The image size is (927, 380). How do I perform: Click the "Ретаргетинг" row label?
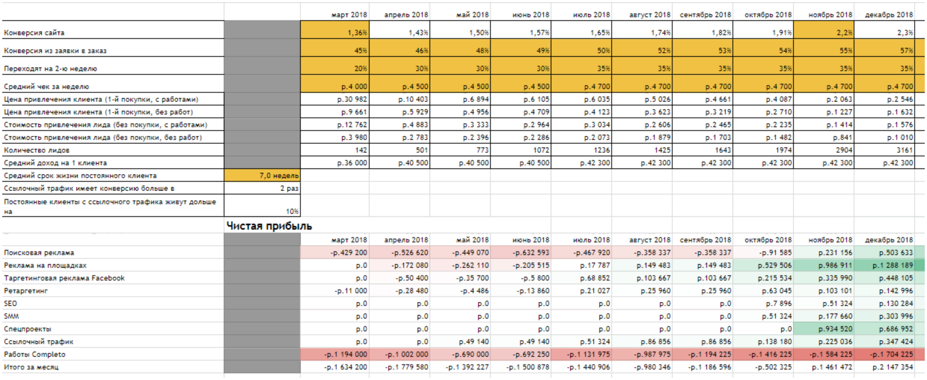tap(26, 291)
